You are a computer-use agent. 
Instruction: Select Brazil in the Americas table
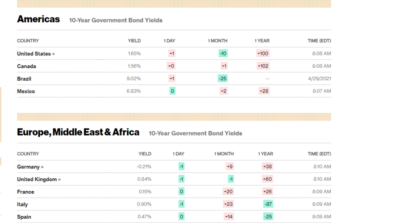[24, 79]
